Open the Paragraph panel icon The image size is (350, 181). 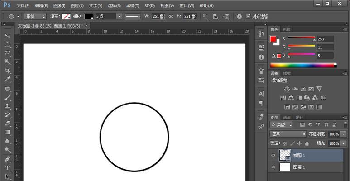pos(261,103)
